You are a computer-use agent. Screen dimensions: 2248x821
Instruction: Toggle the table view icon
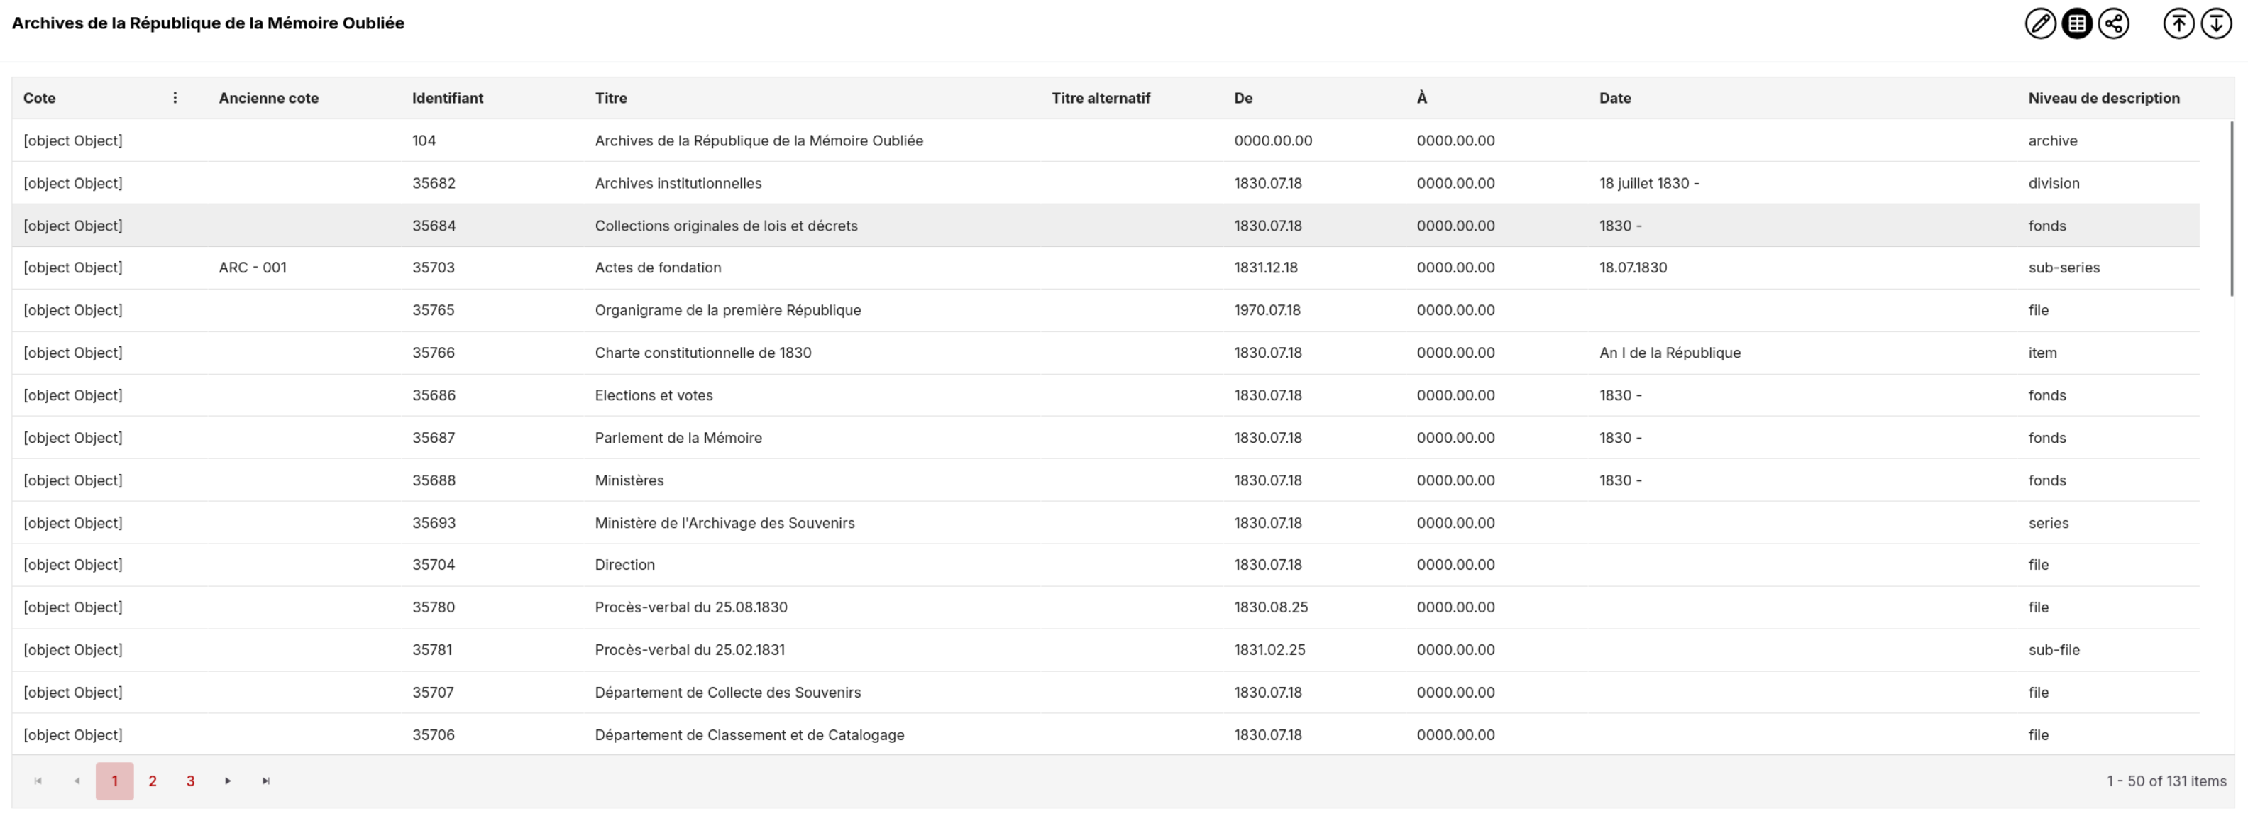[2076, 23]
